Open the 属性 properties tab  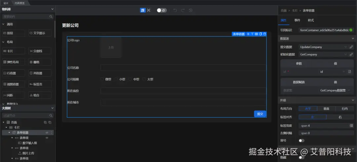click(x=284, y=20)
